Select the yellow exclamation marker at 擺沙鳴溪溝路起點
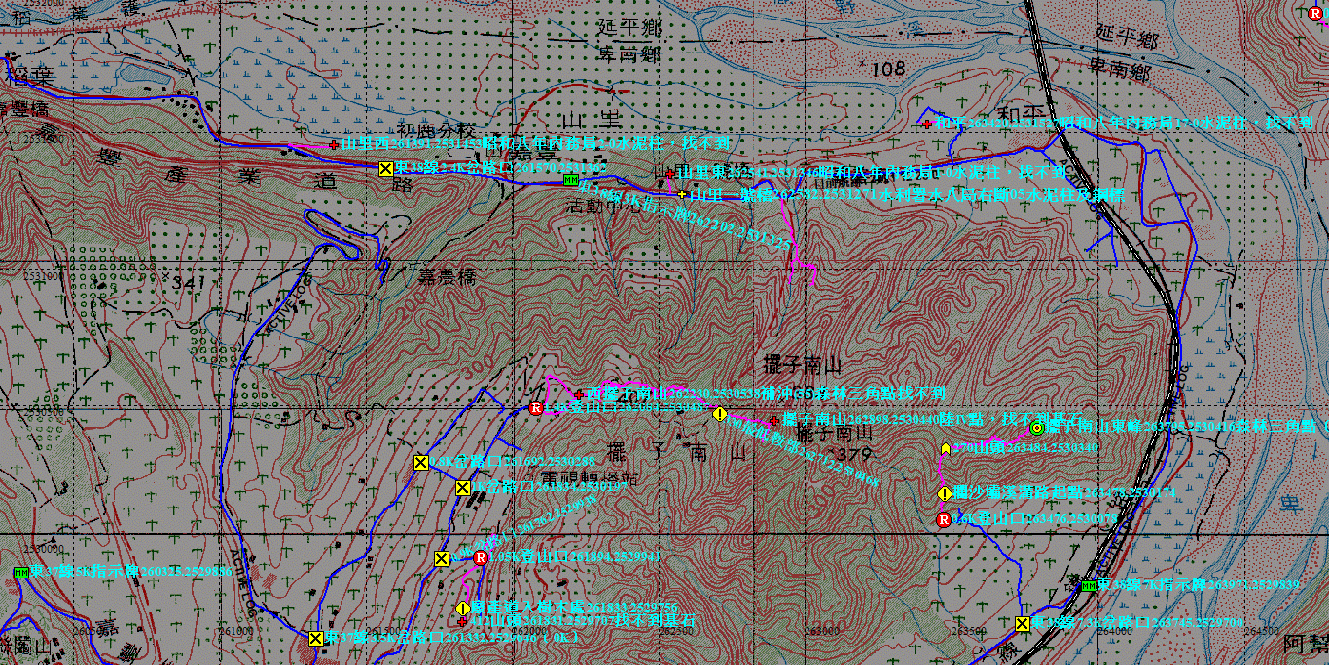Screen dimensions: 1329x665 (x=944, y=494)
